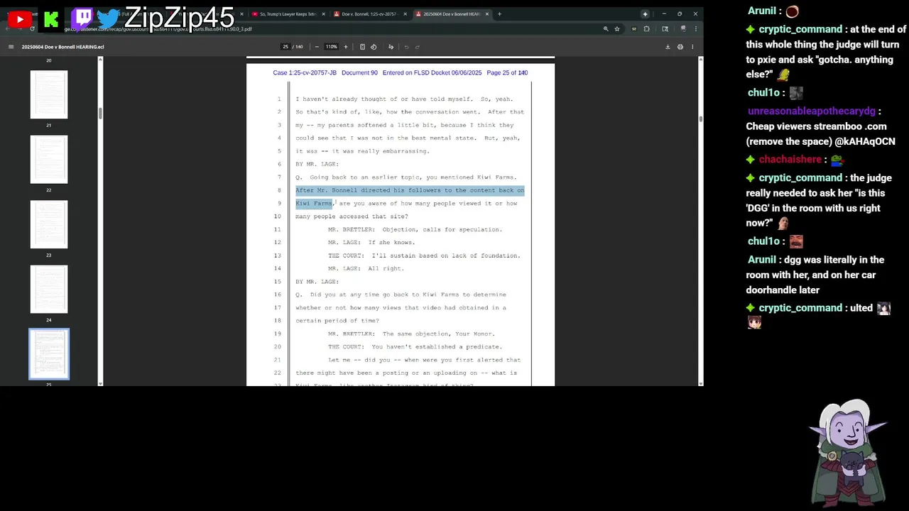Image resolution: width=909 pixels, height=511 pixels.
Task: Open page 21 thumbnail
Action: tap(49, 94)
